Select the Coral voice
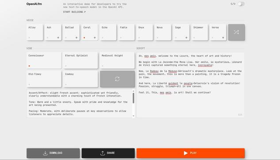Image resolution: width=280 pixels, height=160 pixels. (90, 32)
